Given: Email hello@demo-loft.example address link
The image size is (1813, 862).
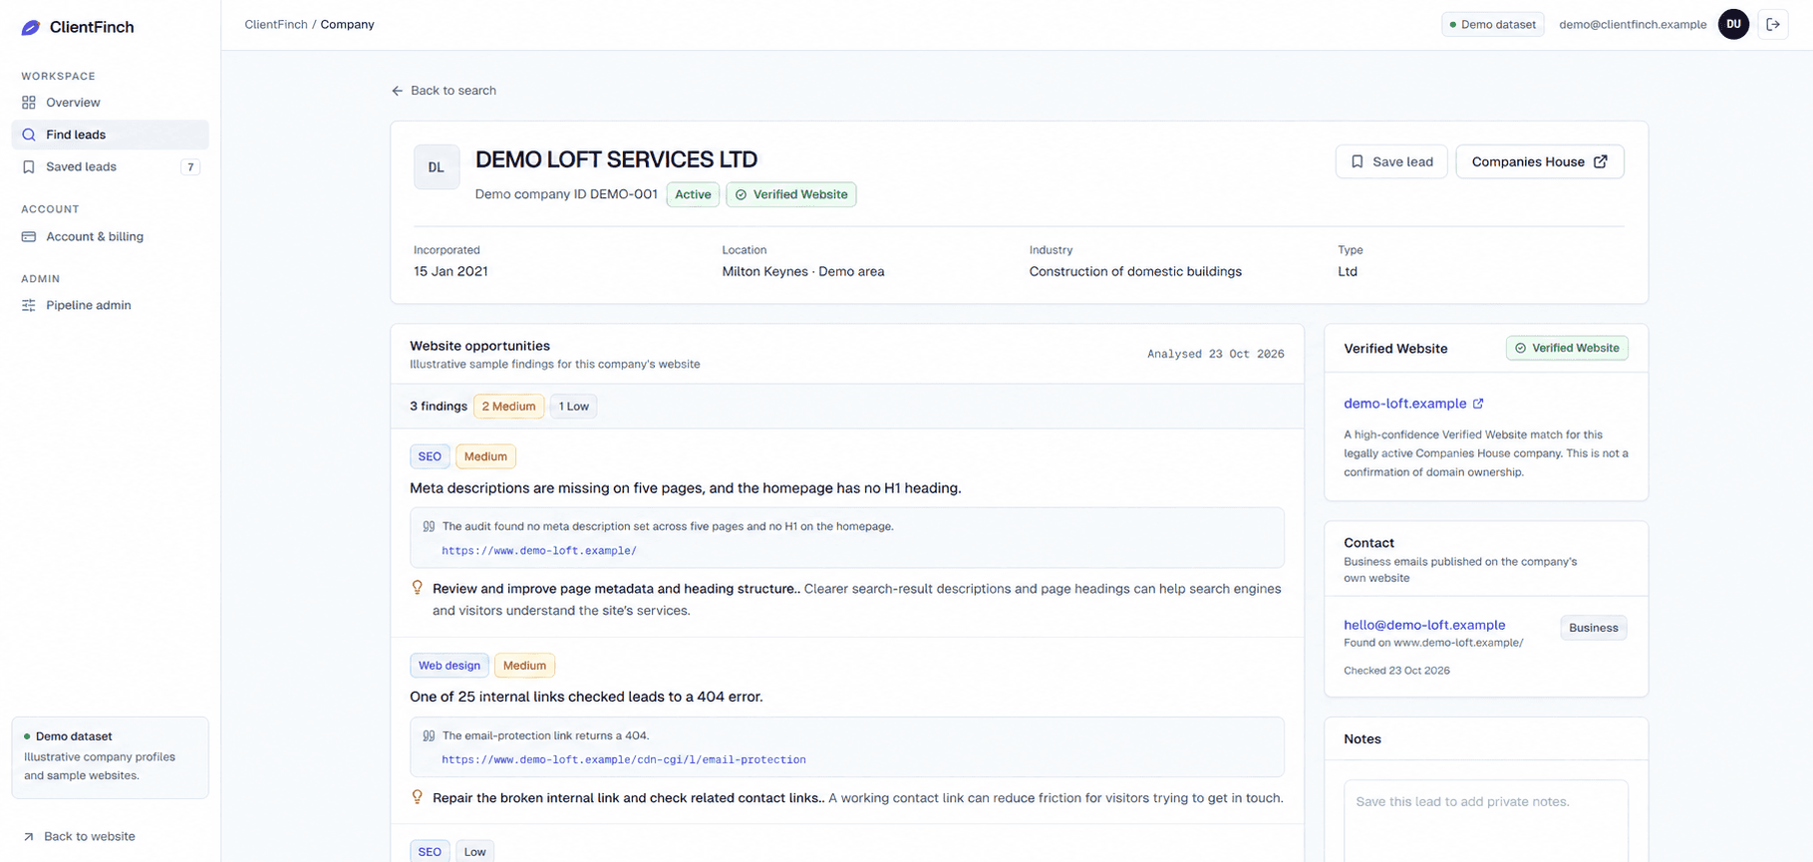Looking at the screenshot, I should click(x=1424, y=625).
